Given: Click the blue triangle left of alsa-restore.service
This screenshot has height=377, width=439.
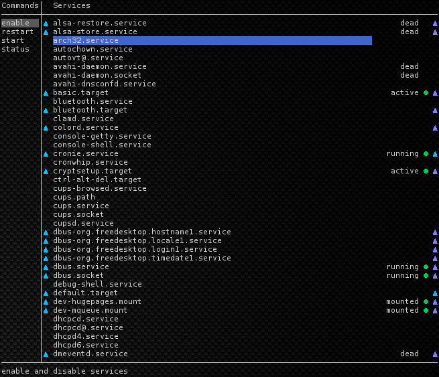Looking at the screenshot, I should coord(46,23).
